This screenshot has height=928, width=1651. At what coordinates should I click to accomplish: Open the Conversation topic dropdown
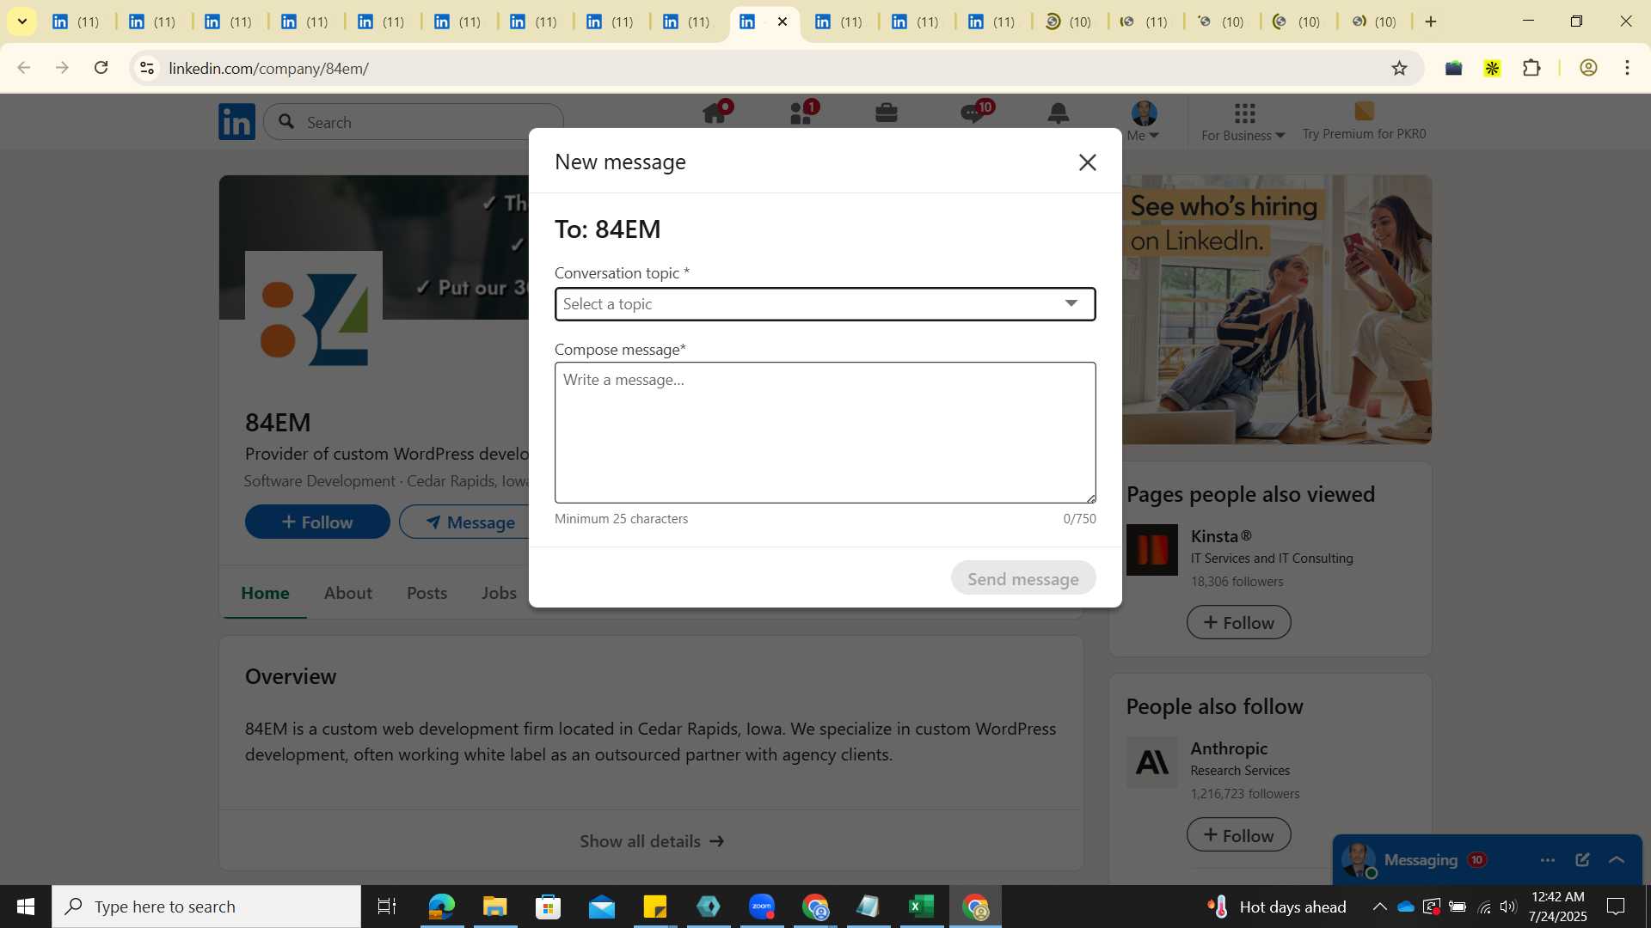tap(825, 304)
